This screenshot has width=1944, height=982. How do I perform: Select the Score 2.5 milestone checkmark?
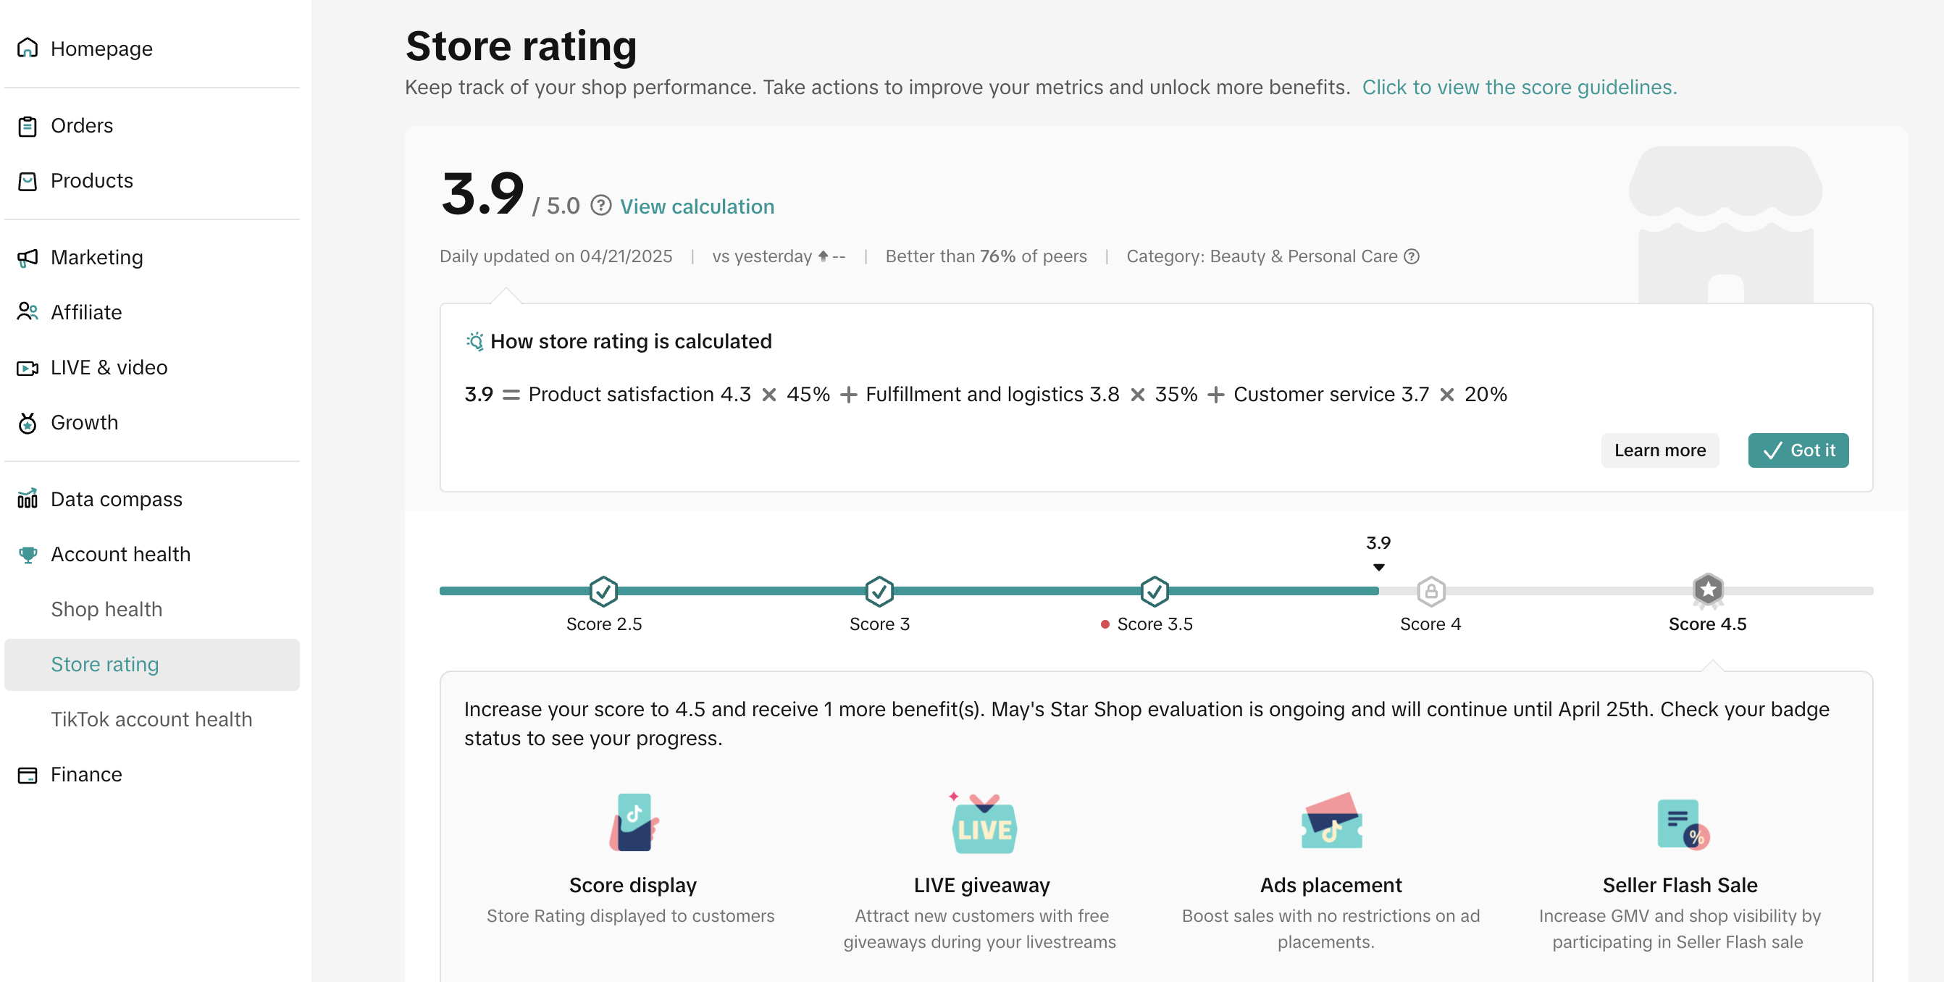click(x=603, y=592)
